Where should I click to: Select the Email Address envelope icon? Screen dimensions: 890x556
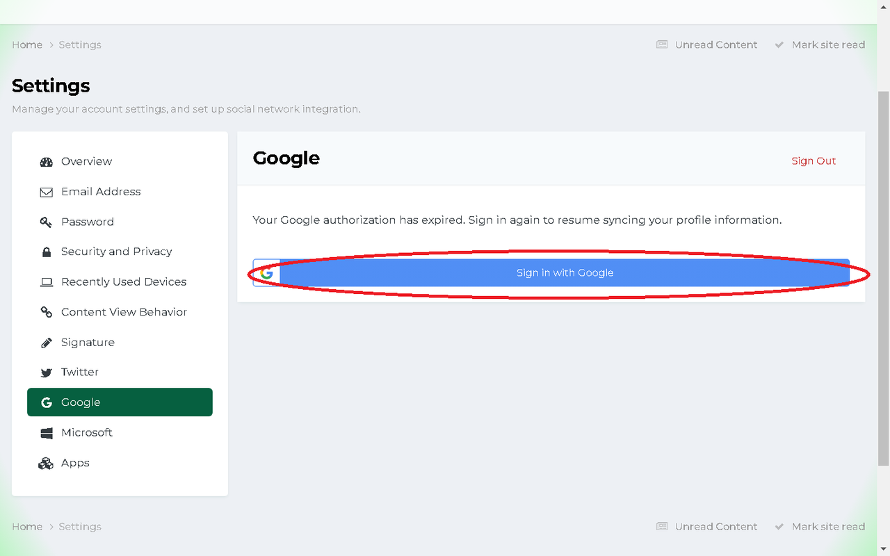coord(47,192)
